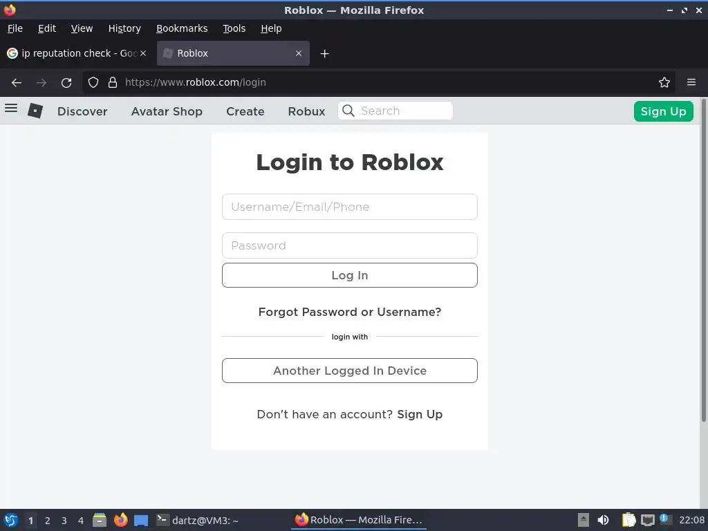This screenshot has height=531, width=708.
Task: Open the Firefox application menu icon
Action: (691, 82)
